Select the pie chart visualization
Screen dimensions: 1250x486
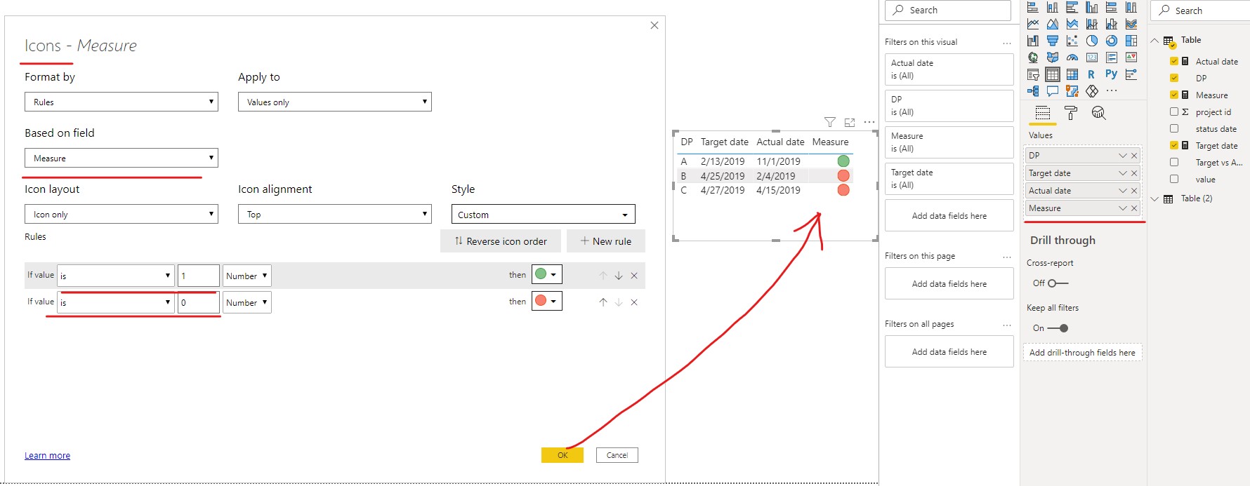coord(1092,41)
